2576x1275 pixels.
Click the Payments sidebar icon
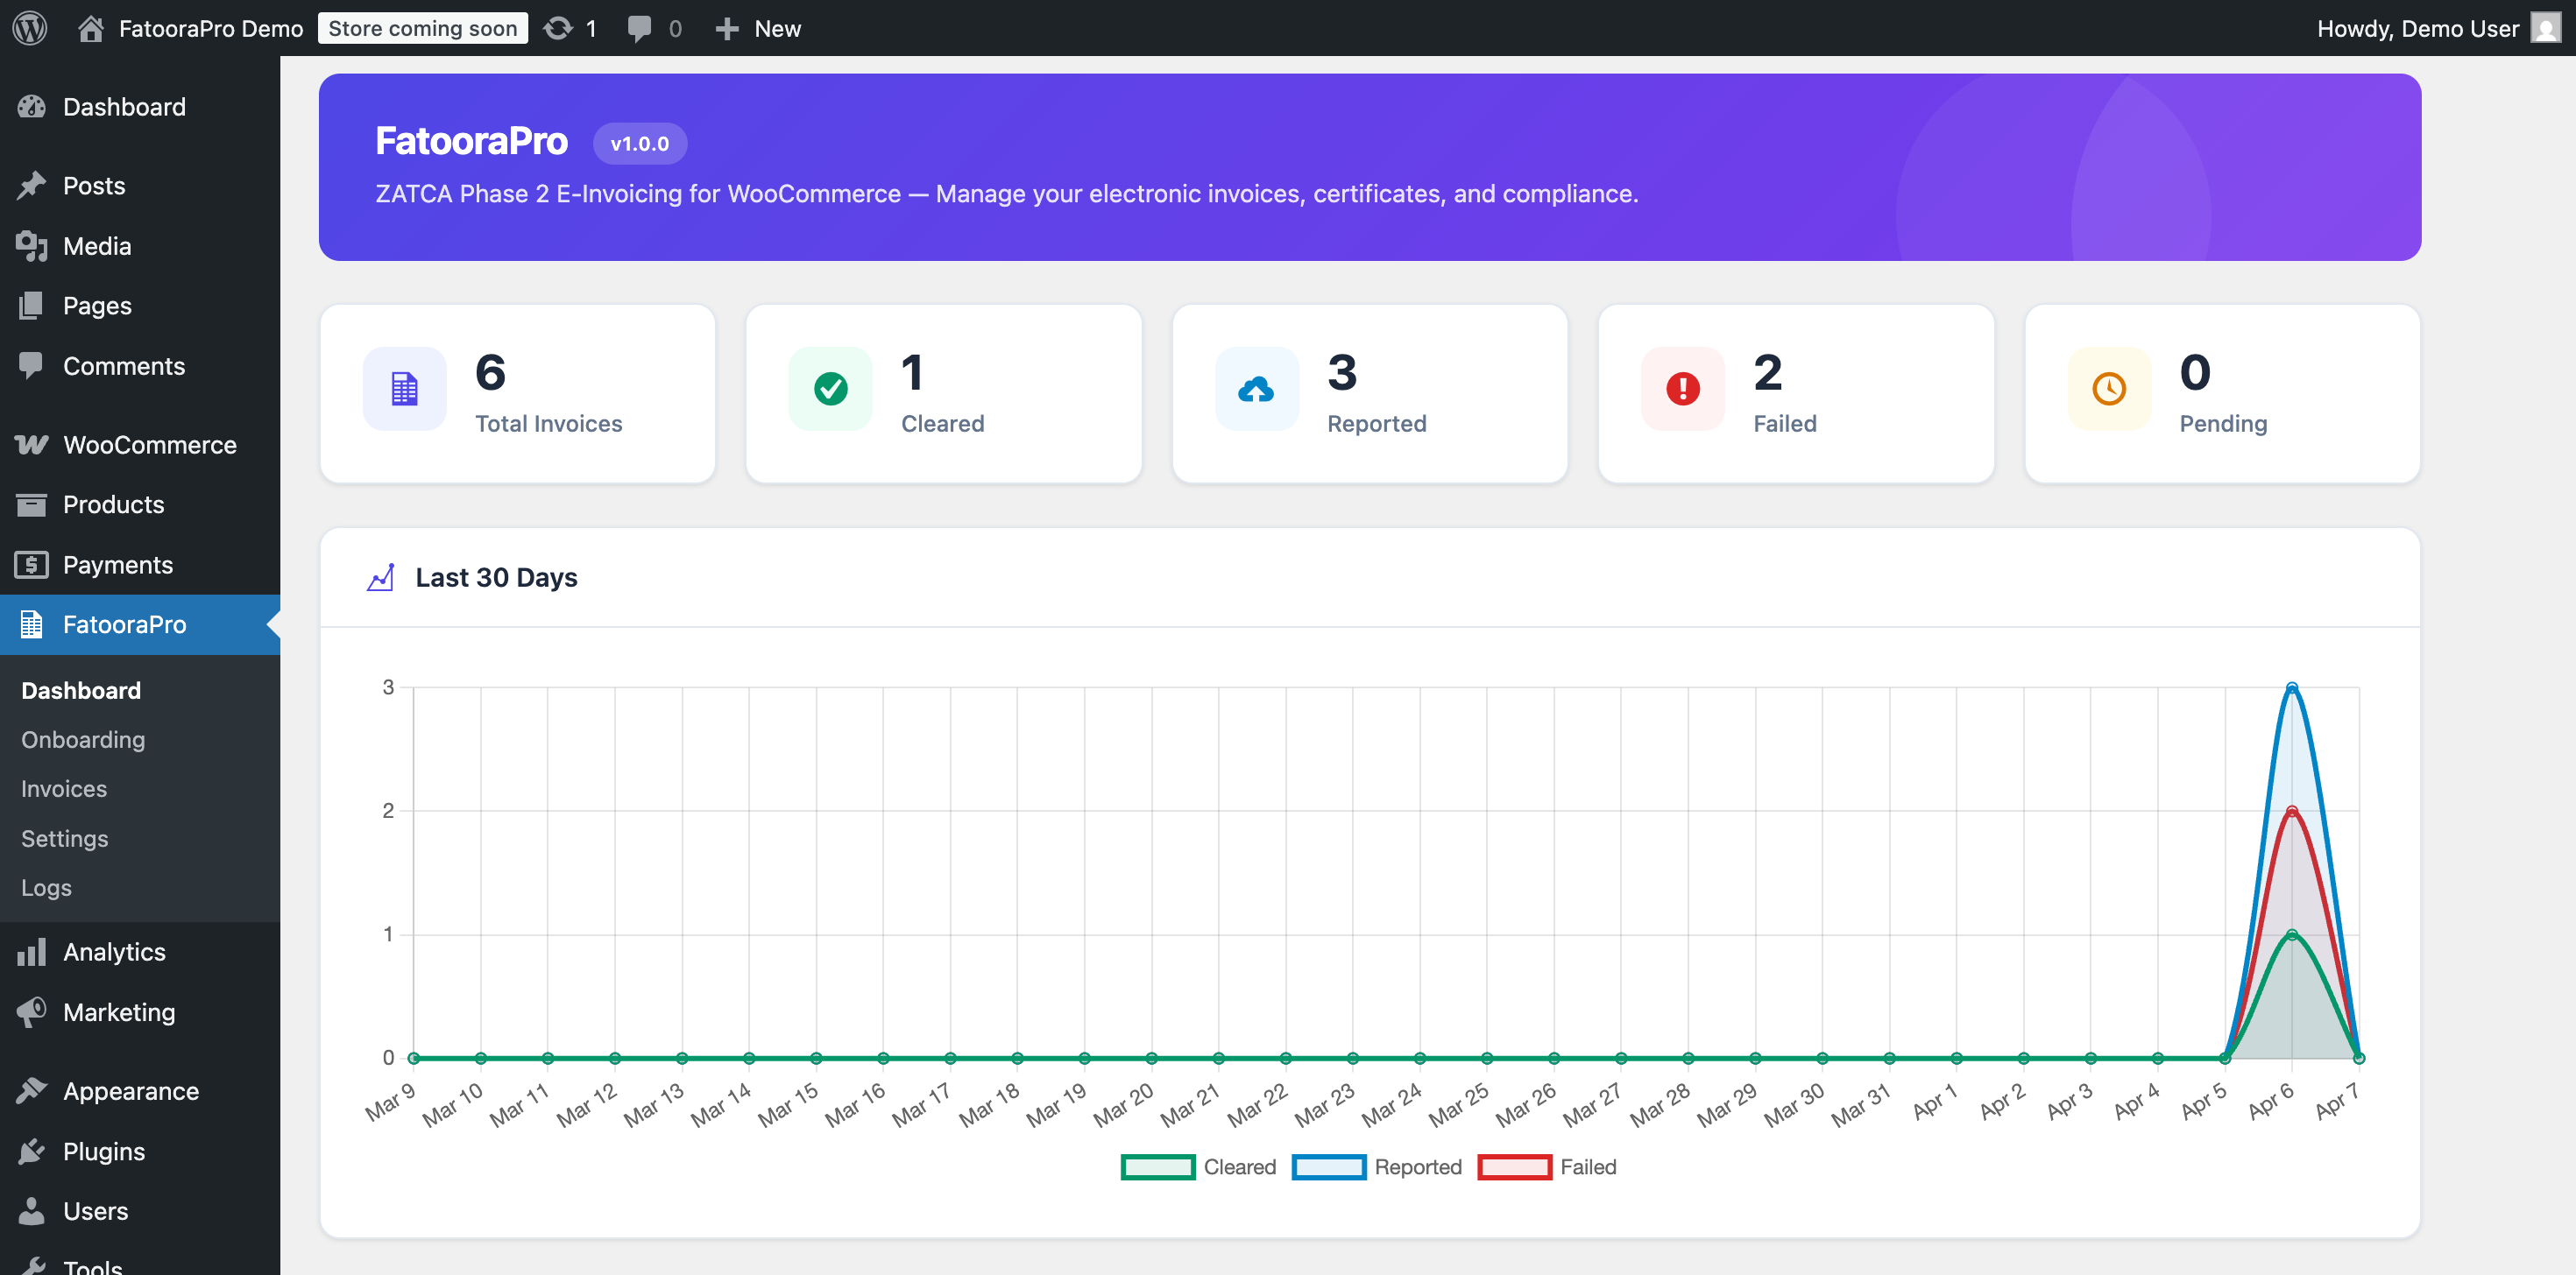click(x=31, y=565)
